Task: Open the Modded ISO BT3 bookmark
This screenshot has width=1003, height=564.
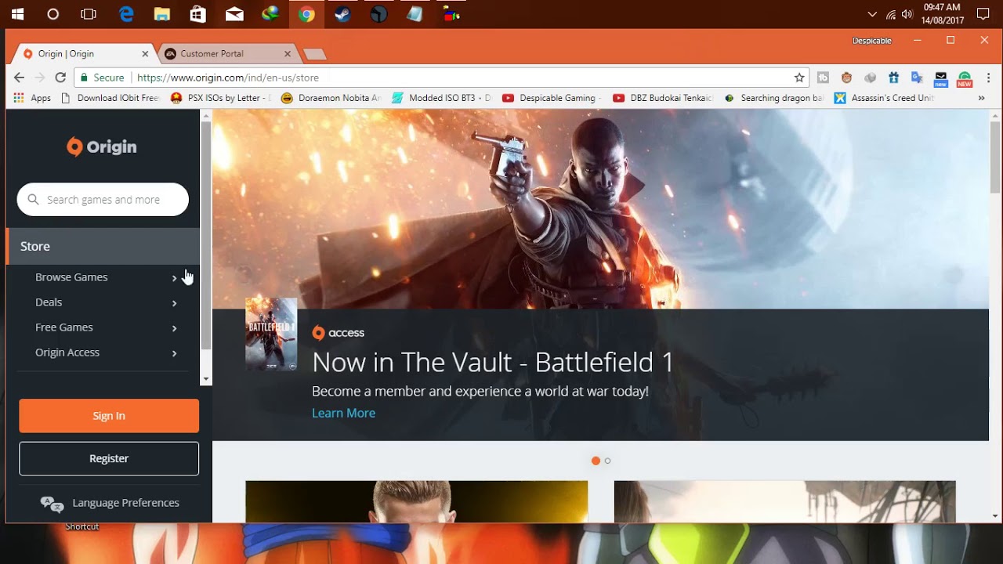Action: point(441,98)
